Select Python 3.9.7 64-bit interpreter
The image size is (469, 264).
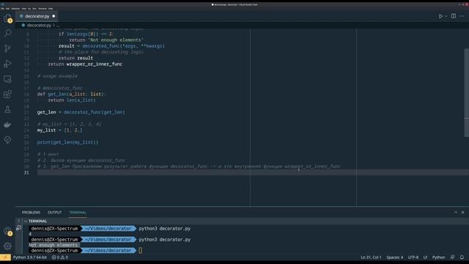[x=30, y=257]
